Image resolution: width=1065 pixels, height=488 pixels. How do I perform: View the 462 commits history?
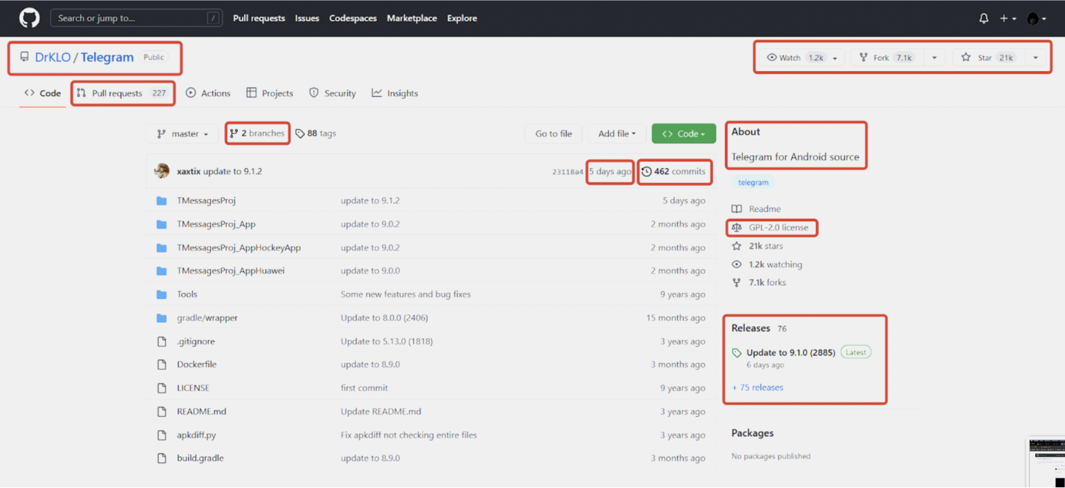click(674, 171)
